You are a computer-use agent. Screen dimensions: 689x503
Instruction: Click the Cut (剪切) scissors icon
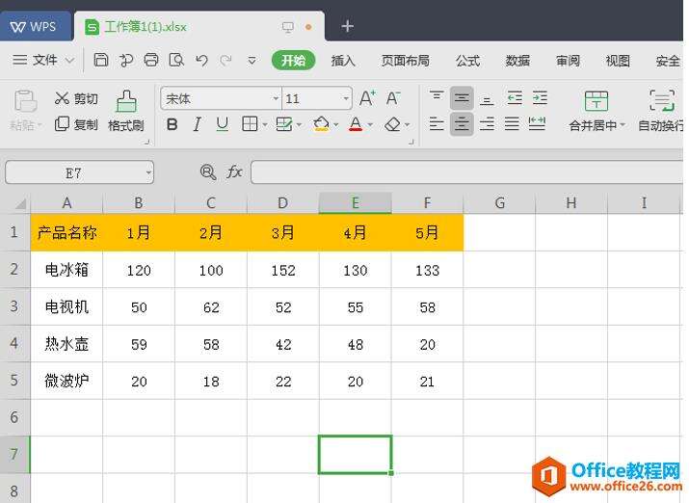(62, 98)
